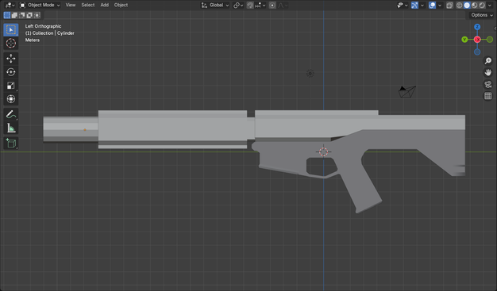The image size is (497, 291).
Task: Choose the Annotate pencil tool
Action: click(11, 114)
